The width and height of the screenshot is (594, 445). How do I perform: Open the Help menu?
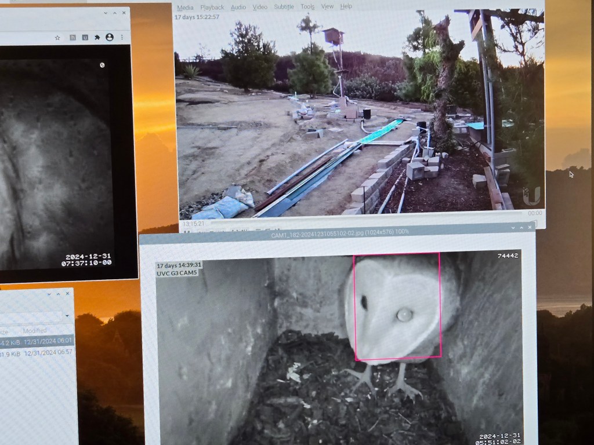click(x=346, y=6)
